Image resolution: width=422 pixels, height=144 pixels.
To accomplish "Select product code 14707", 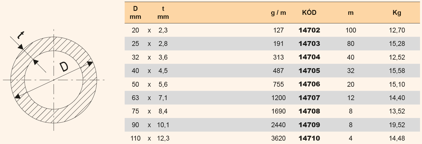I will [x=309, y=98].
